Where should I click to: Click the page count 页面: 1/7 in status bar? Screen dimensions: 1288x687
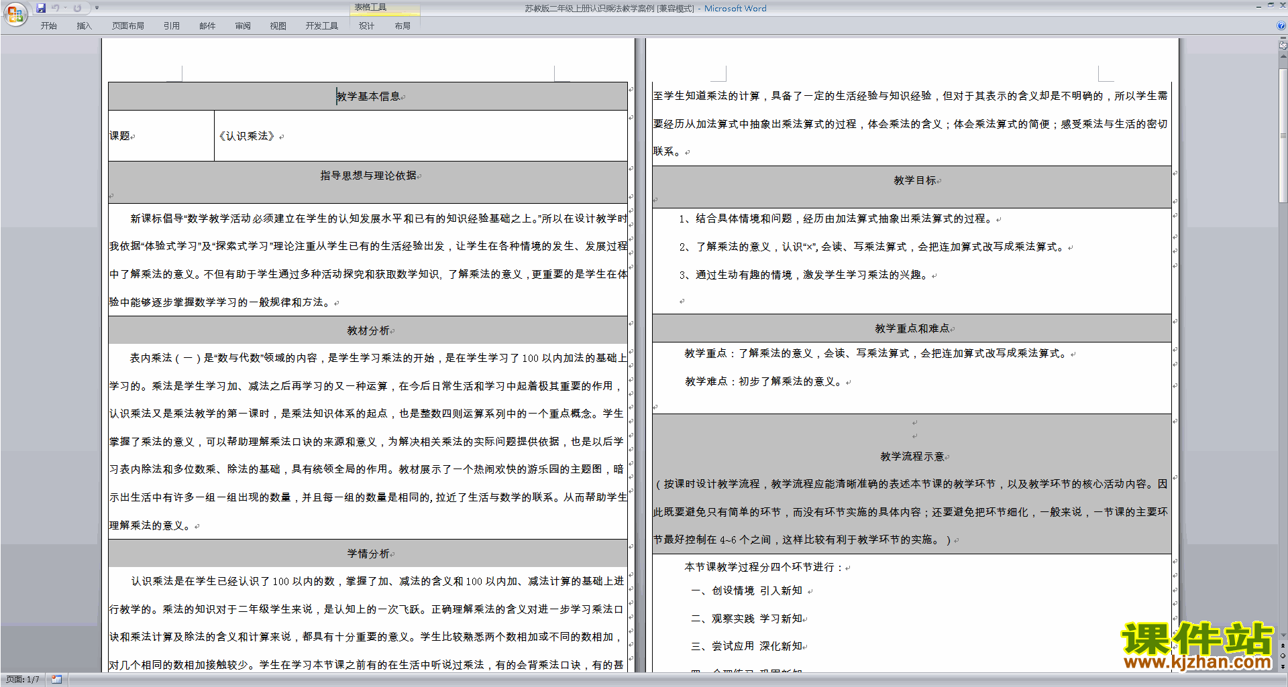23,680
